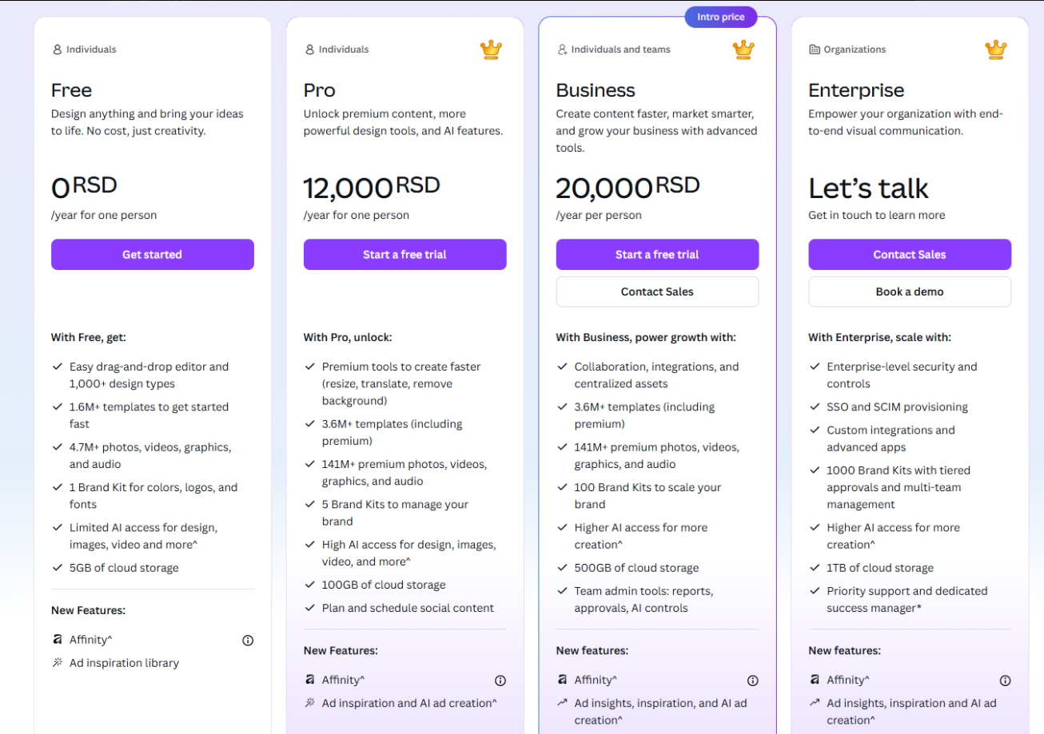Start a free trial of Pro
1044x734 pixels.
click(404, 255)
